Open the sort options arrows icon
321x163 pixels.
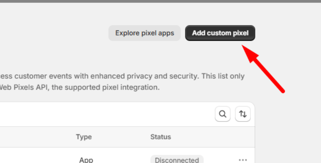[x=243, y=114]
